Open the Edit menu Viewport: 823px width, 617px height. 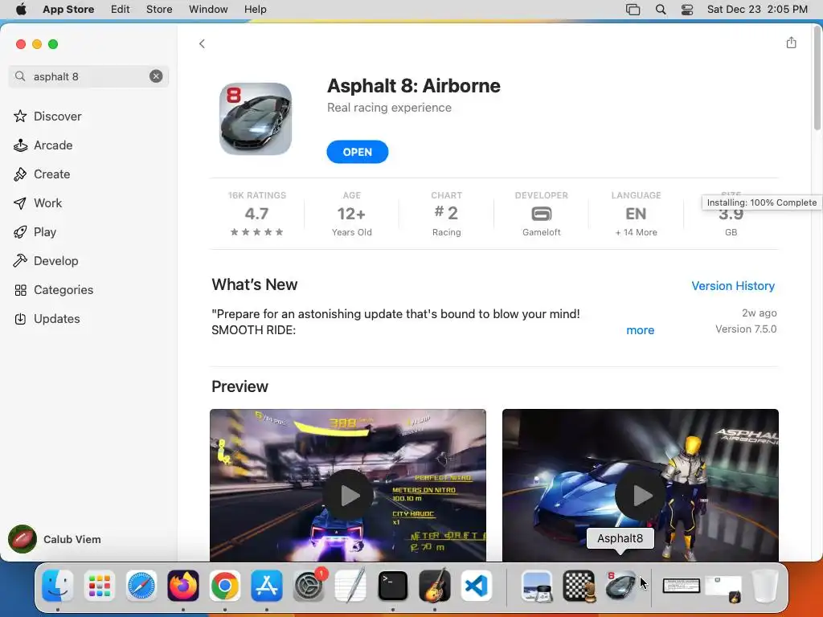121,10
